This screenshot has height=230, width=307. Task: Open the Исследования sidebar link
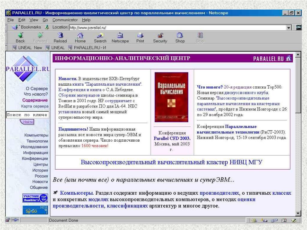pos(34,147)
